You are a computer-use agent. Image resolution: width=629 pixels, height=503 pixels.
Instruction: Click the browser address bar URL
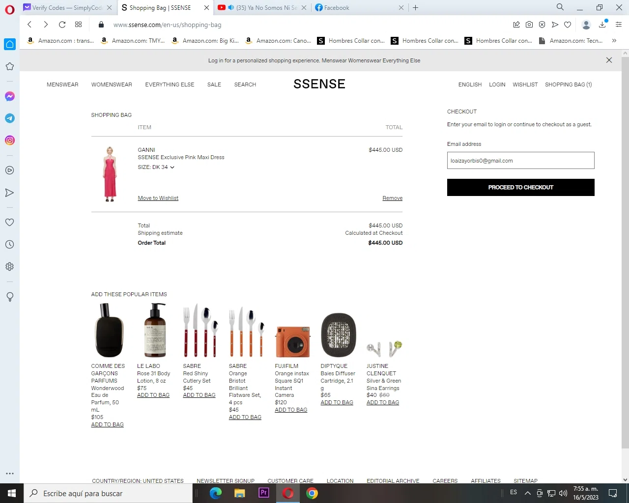click(x=167, y=25)
